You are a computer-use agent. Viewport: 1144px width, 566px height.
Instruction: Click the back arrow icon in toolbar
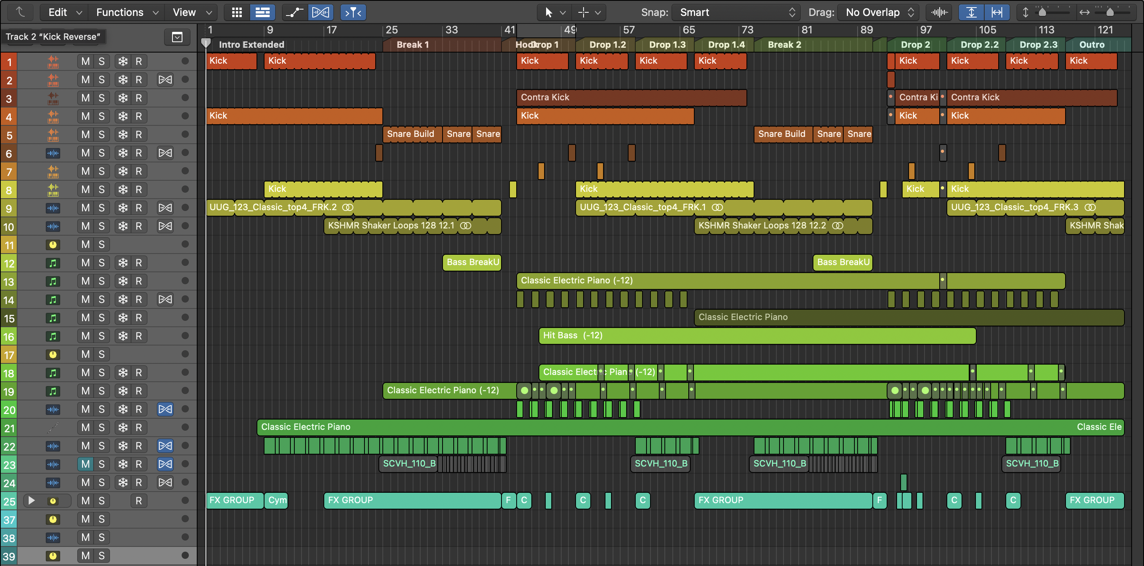(20, 12)
